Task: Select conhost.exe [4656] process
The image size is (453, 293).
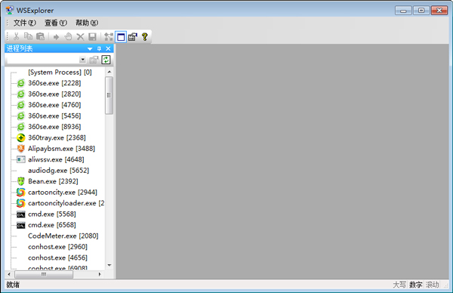Action: (x=57, y=258)
